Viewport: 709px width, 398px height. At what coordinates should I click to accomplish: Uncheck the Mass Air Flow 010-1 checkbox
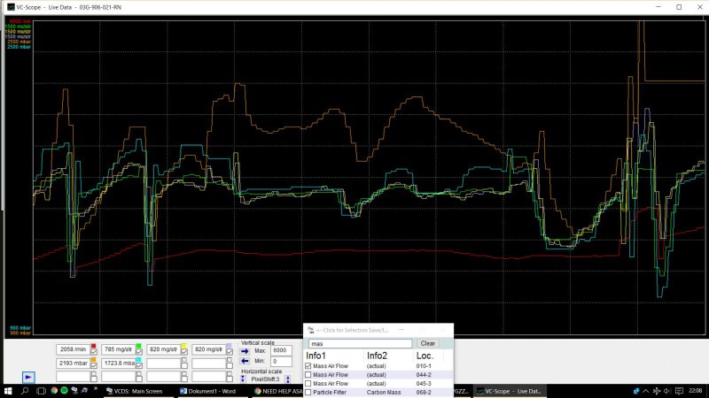pos(308,365)
